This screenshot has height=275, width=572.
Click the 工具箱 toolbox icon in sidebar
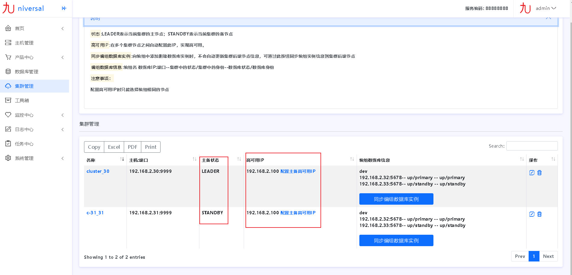coord(8,100)
